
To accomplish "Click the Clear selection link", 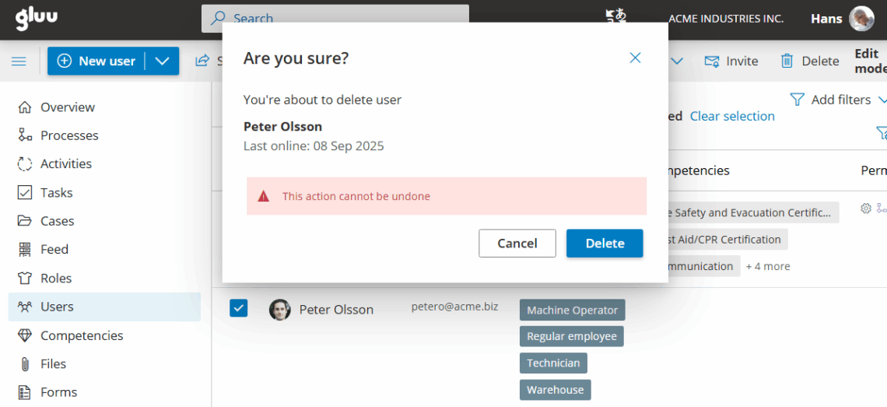I will 731,116.
